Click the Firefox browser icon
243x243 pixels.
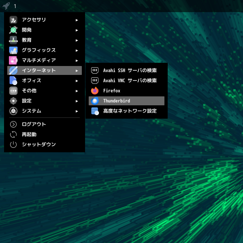tap(95, 91)
